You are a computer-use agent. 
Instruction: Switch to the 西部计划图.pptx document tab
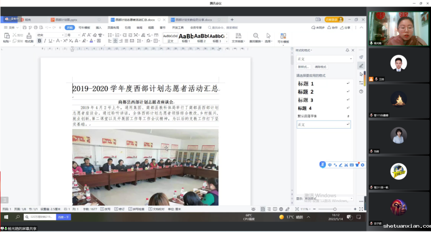[x=66, y=20]
